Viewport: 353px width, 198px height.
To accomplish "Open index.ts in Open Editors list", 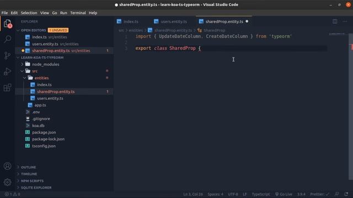I will point(64,37).
